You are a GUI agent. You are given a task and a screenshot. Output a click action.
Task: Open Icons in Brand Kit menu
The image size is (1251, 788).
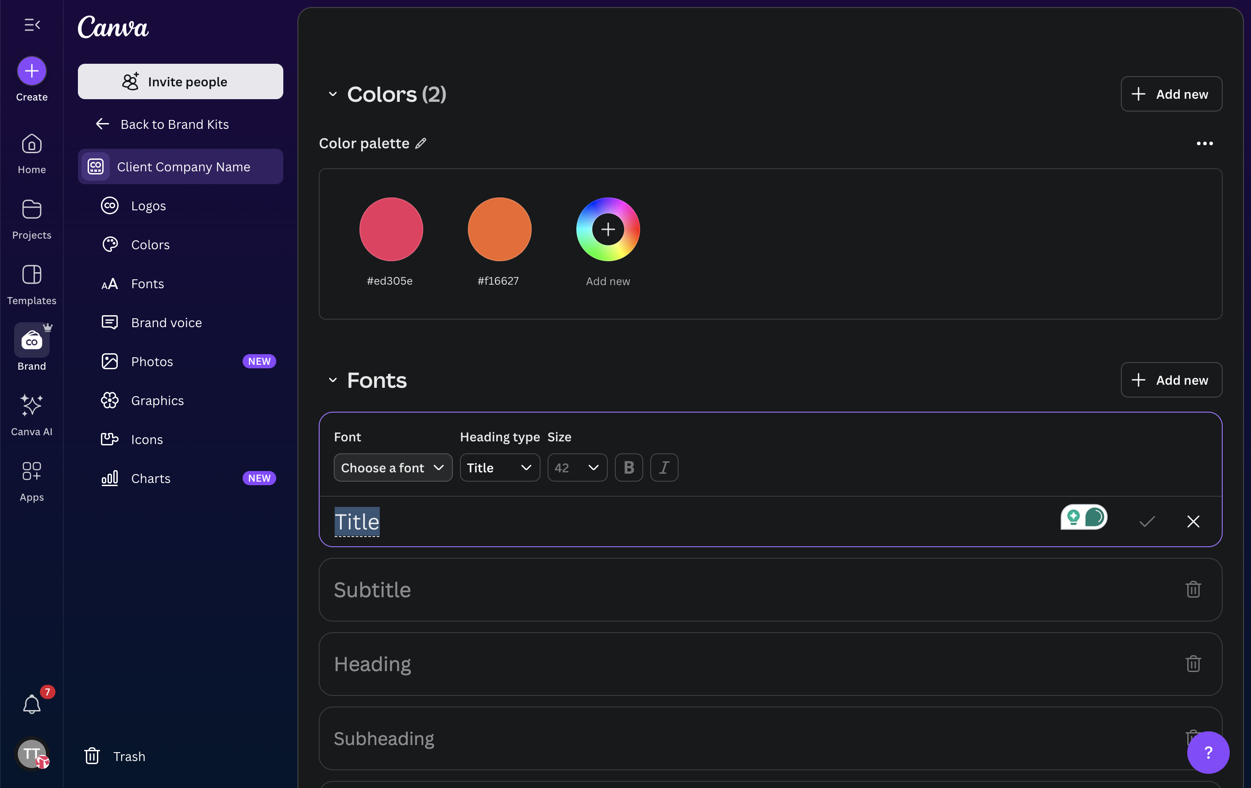[180, 440]
